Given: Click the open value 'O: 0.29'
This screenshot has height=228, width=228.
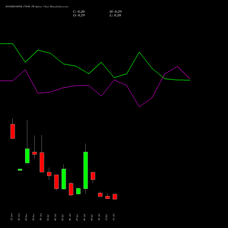Looking at the screenshot, I should point(79,16).
